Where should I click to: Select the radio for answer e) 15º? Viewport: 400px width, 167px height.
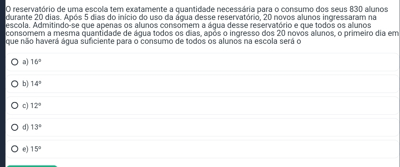(x=15, y=149)
